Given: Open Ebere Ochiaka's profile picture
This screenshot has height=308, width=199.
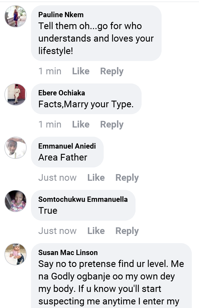Looking at the screenshot, I should 16,95.
